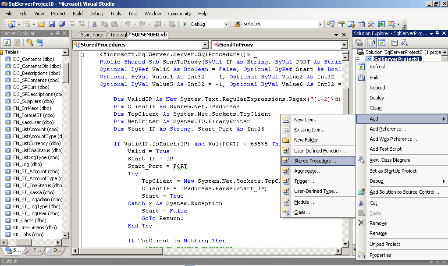The image size is (448, 266).
Task: Click Refresh icon in Solution Explorer toolbar
Action: point(382,43)
